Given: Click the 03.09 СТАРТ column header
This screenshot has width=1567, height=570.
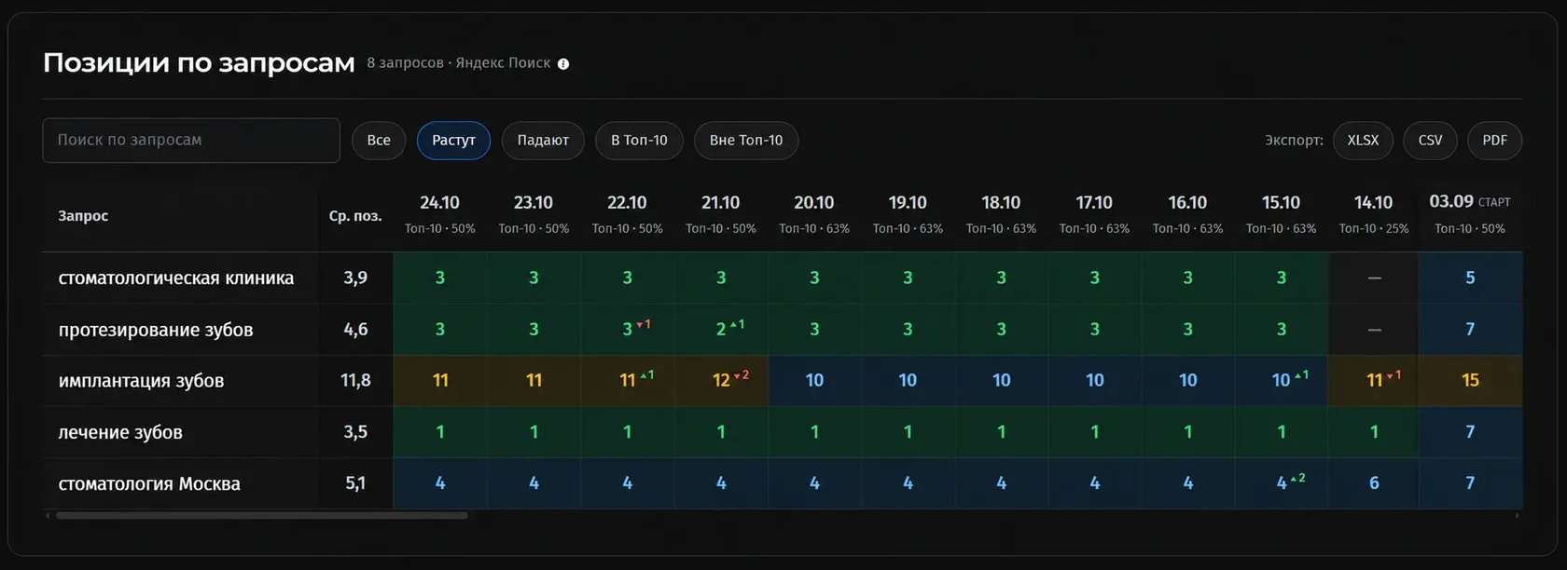Looking at the screenshot, I should click(x=1470, y=214).
